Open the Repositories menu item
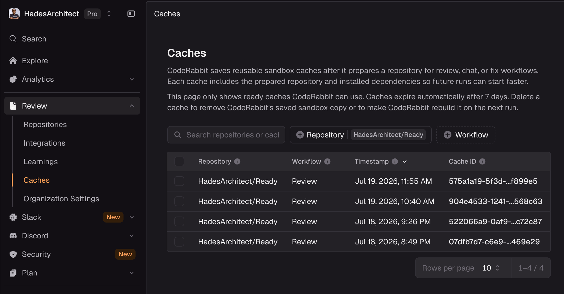This screenshot has height=294, width=564. pyautogui.click(x=45, y=124)
